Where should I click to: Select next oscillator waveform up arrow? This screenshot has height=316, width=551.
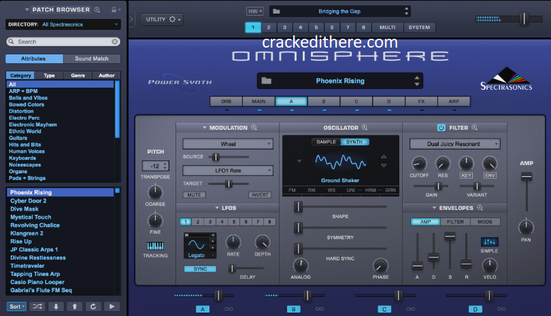coord(384,156)
